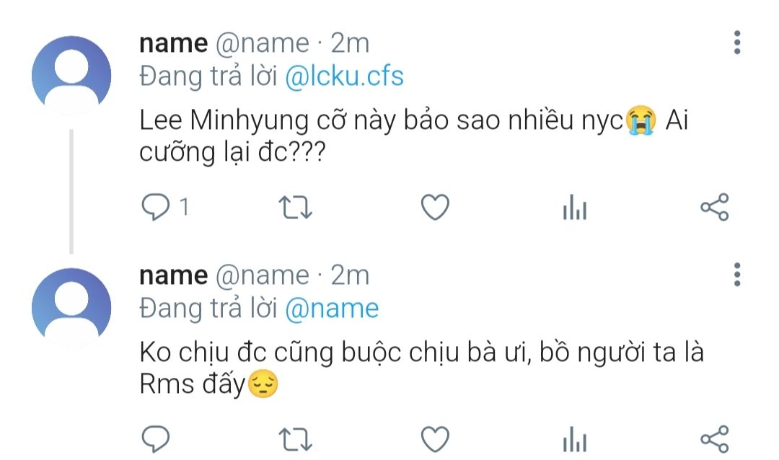
Task: Open more options for second tweet
Action: pyautogui.click(x=736, y=275)
